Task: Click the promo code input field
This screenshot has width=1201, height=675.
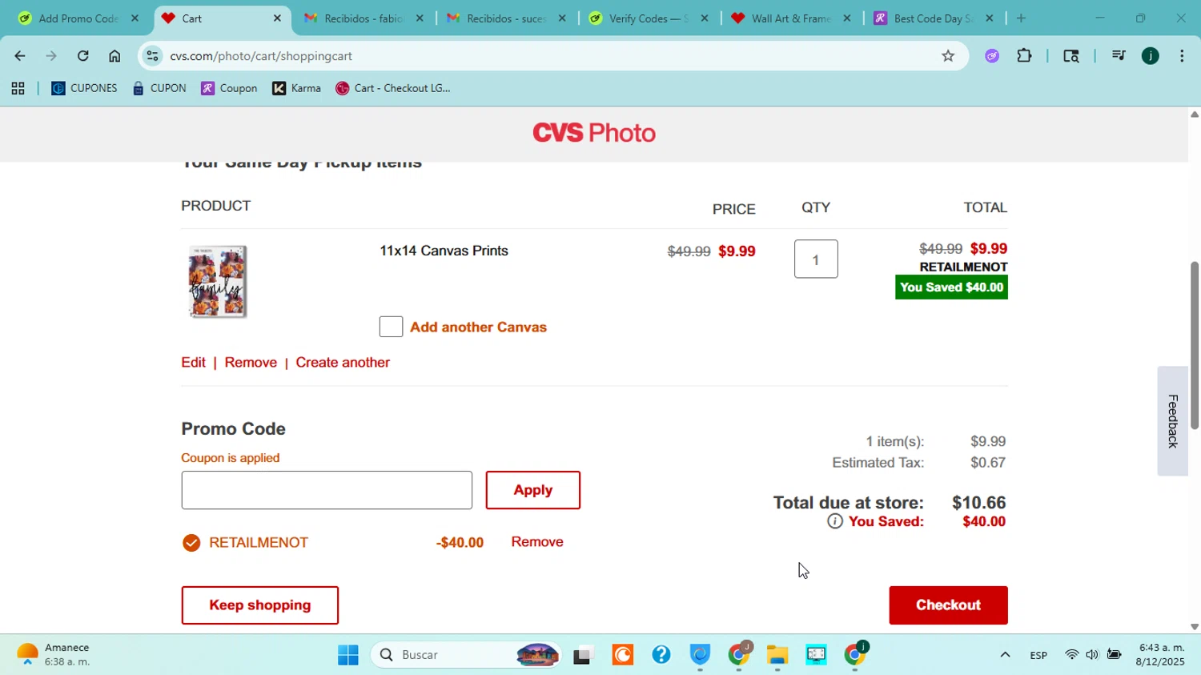Action: click(x=327, y=490)
